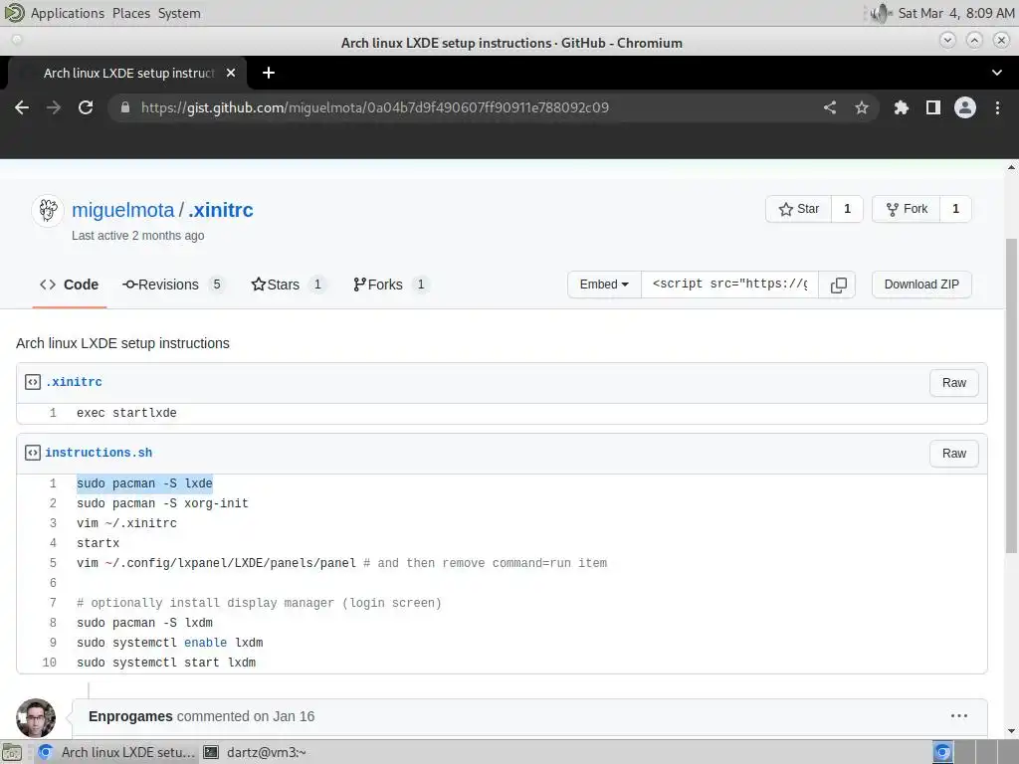Click miguelmota's avatar image

pyautogui.click(x=48, y=211)
